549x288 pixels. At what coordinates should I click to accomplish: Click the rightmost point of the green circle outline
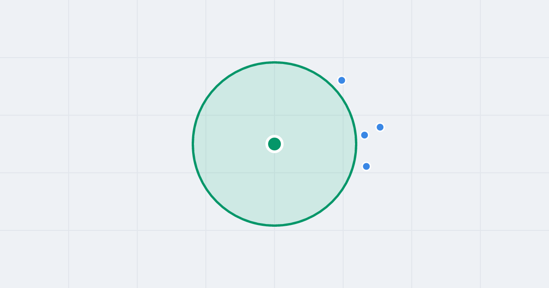pos(356,144)
